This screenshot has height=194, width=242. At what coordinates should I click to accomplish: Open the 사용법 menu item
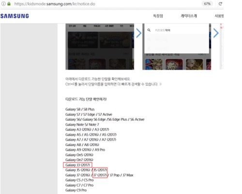point(219,16)
